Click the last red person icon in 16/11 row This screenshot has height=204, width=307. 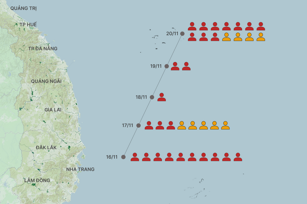(238, 157)
